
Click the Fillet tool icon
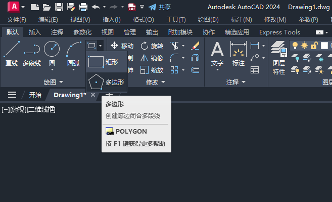174,58
